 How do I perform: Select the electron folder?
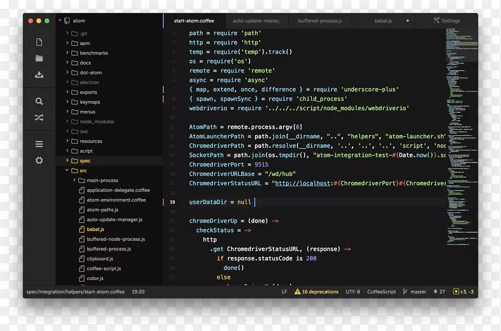click(89, 83)
